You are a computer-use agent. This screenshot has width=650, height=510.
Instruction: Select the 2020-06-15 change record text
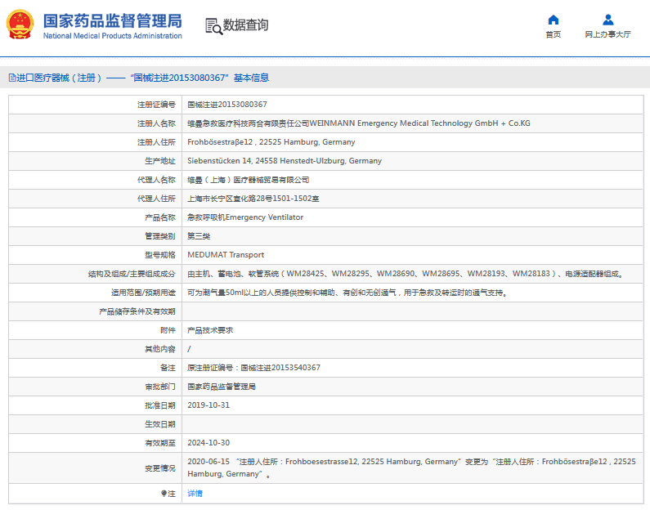click(411, 467)
